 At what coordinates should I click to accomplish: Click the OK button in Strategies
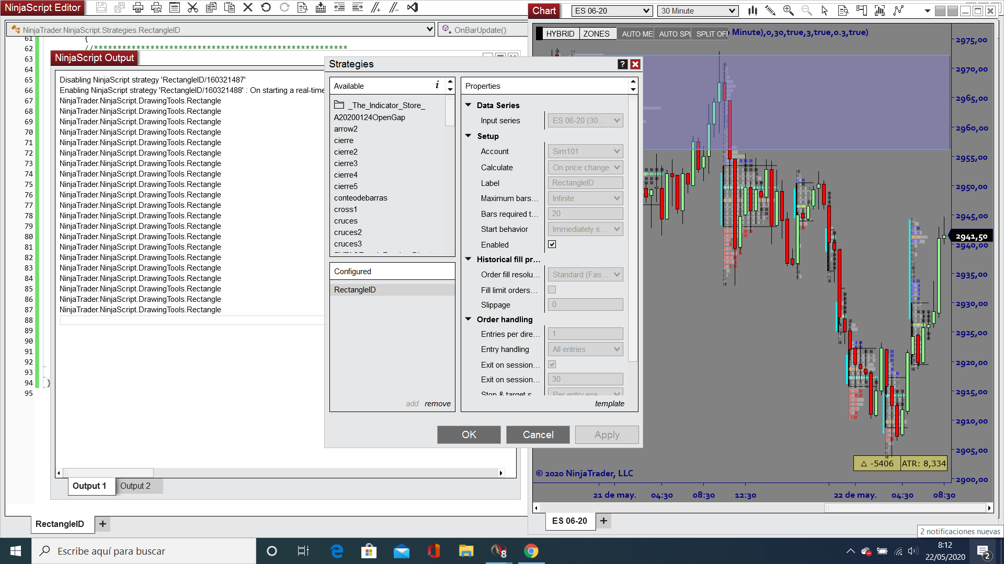(x=469, y=434)
